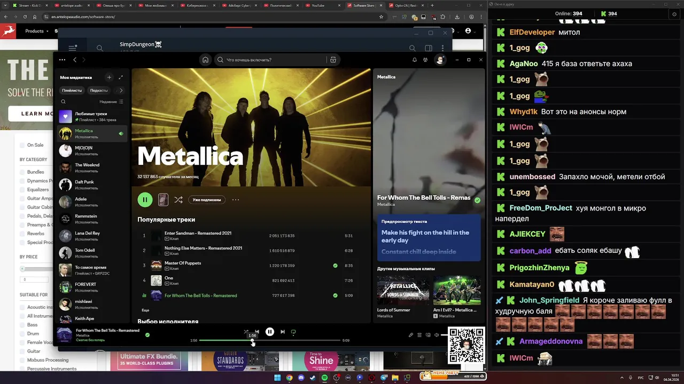Seek using playback progress bar
The image size is (684, 384).
coord(270,340)
